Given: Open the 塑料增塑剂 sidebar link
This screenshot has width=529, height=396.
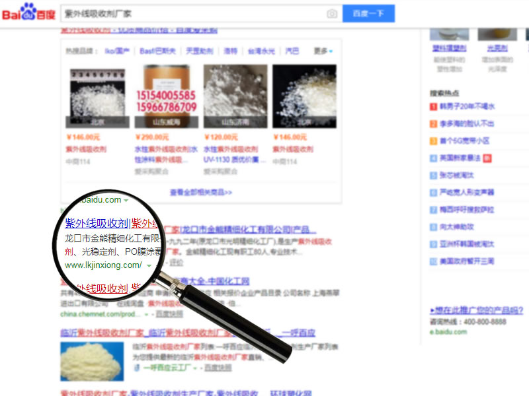Looking at the screenshot, I should point(450,48).
